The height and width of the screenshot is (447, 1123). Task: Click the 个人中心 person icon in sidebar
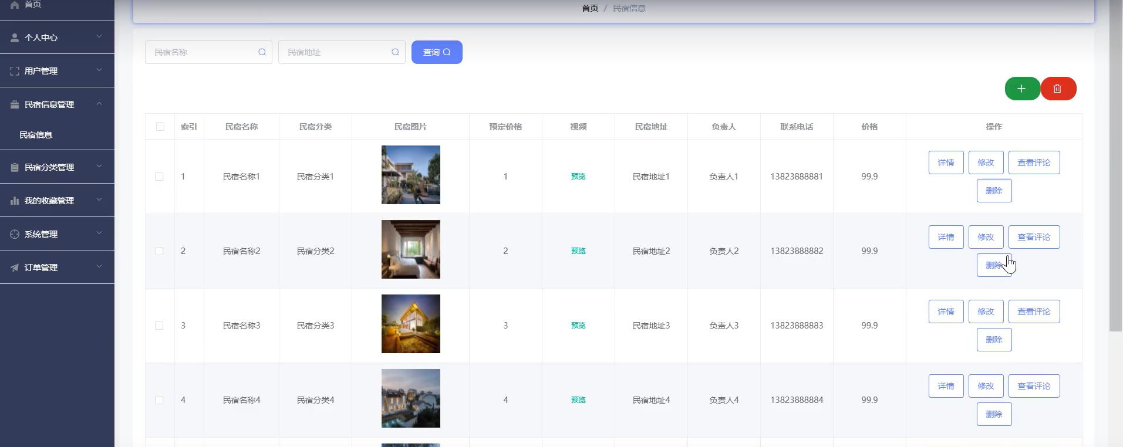pyautogui.click(x=15, y=38)
